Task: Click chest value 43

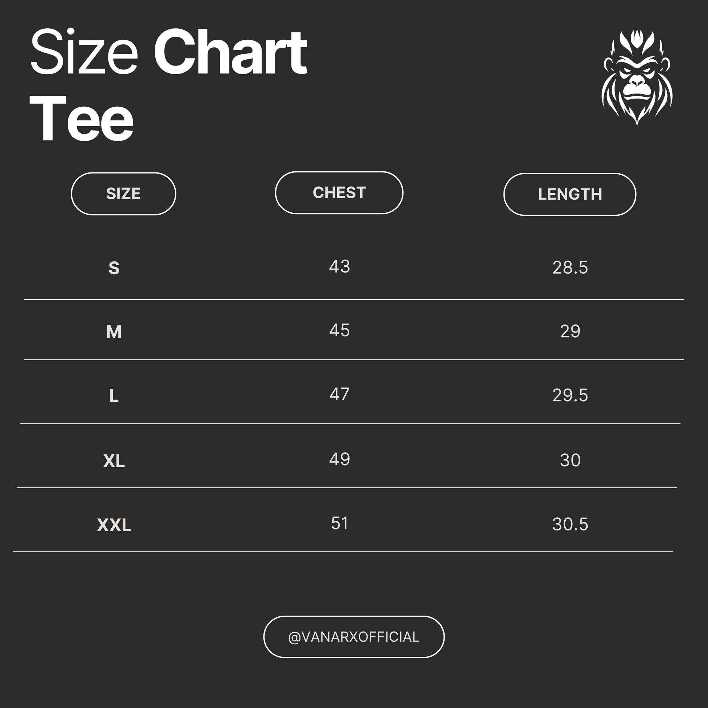Action: [339, 266]
